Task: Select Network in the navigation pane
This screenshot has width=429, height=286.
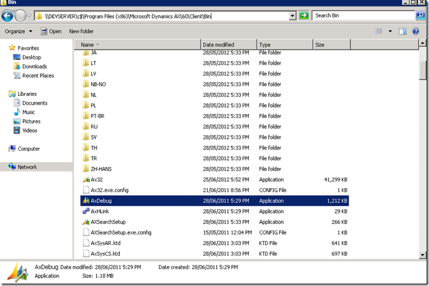Action: (22, 167)
